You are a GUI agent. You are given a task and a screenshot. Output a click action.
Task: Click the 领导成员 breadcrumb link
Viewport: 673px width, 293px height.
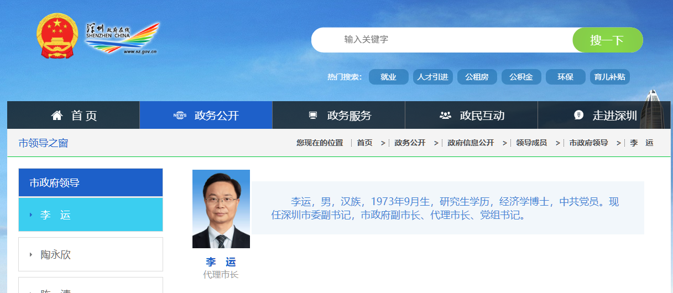(x=531, y=143)
